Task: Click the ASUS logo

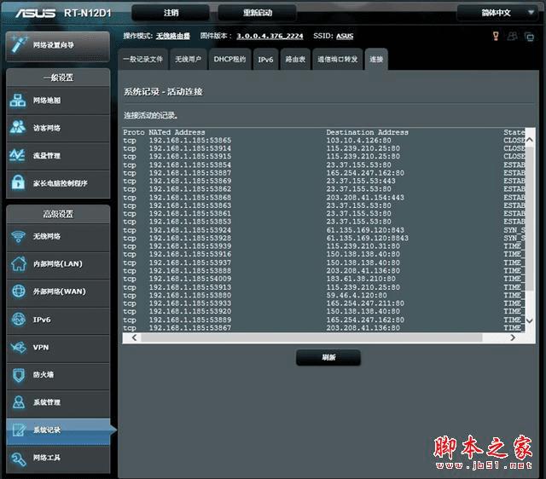Action: pyautogui.click(x=35, y=14)
